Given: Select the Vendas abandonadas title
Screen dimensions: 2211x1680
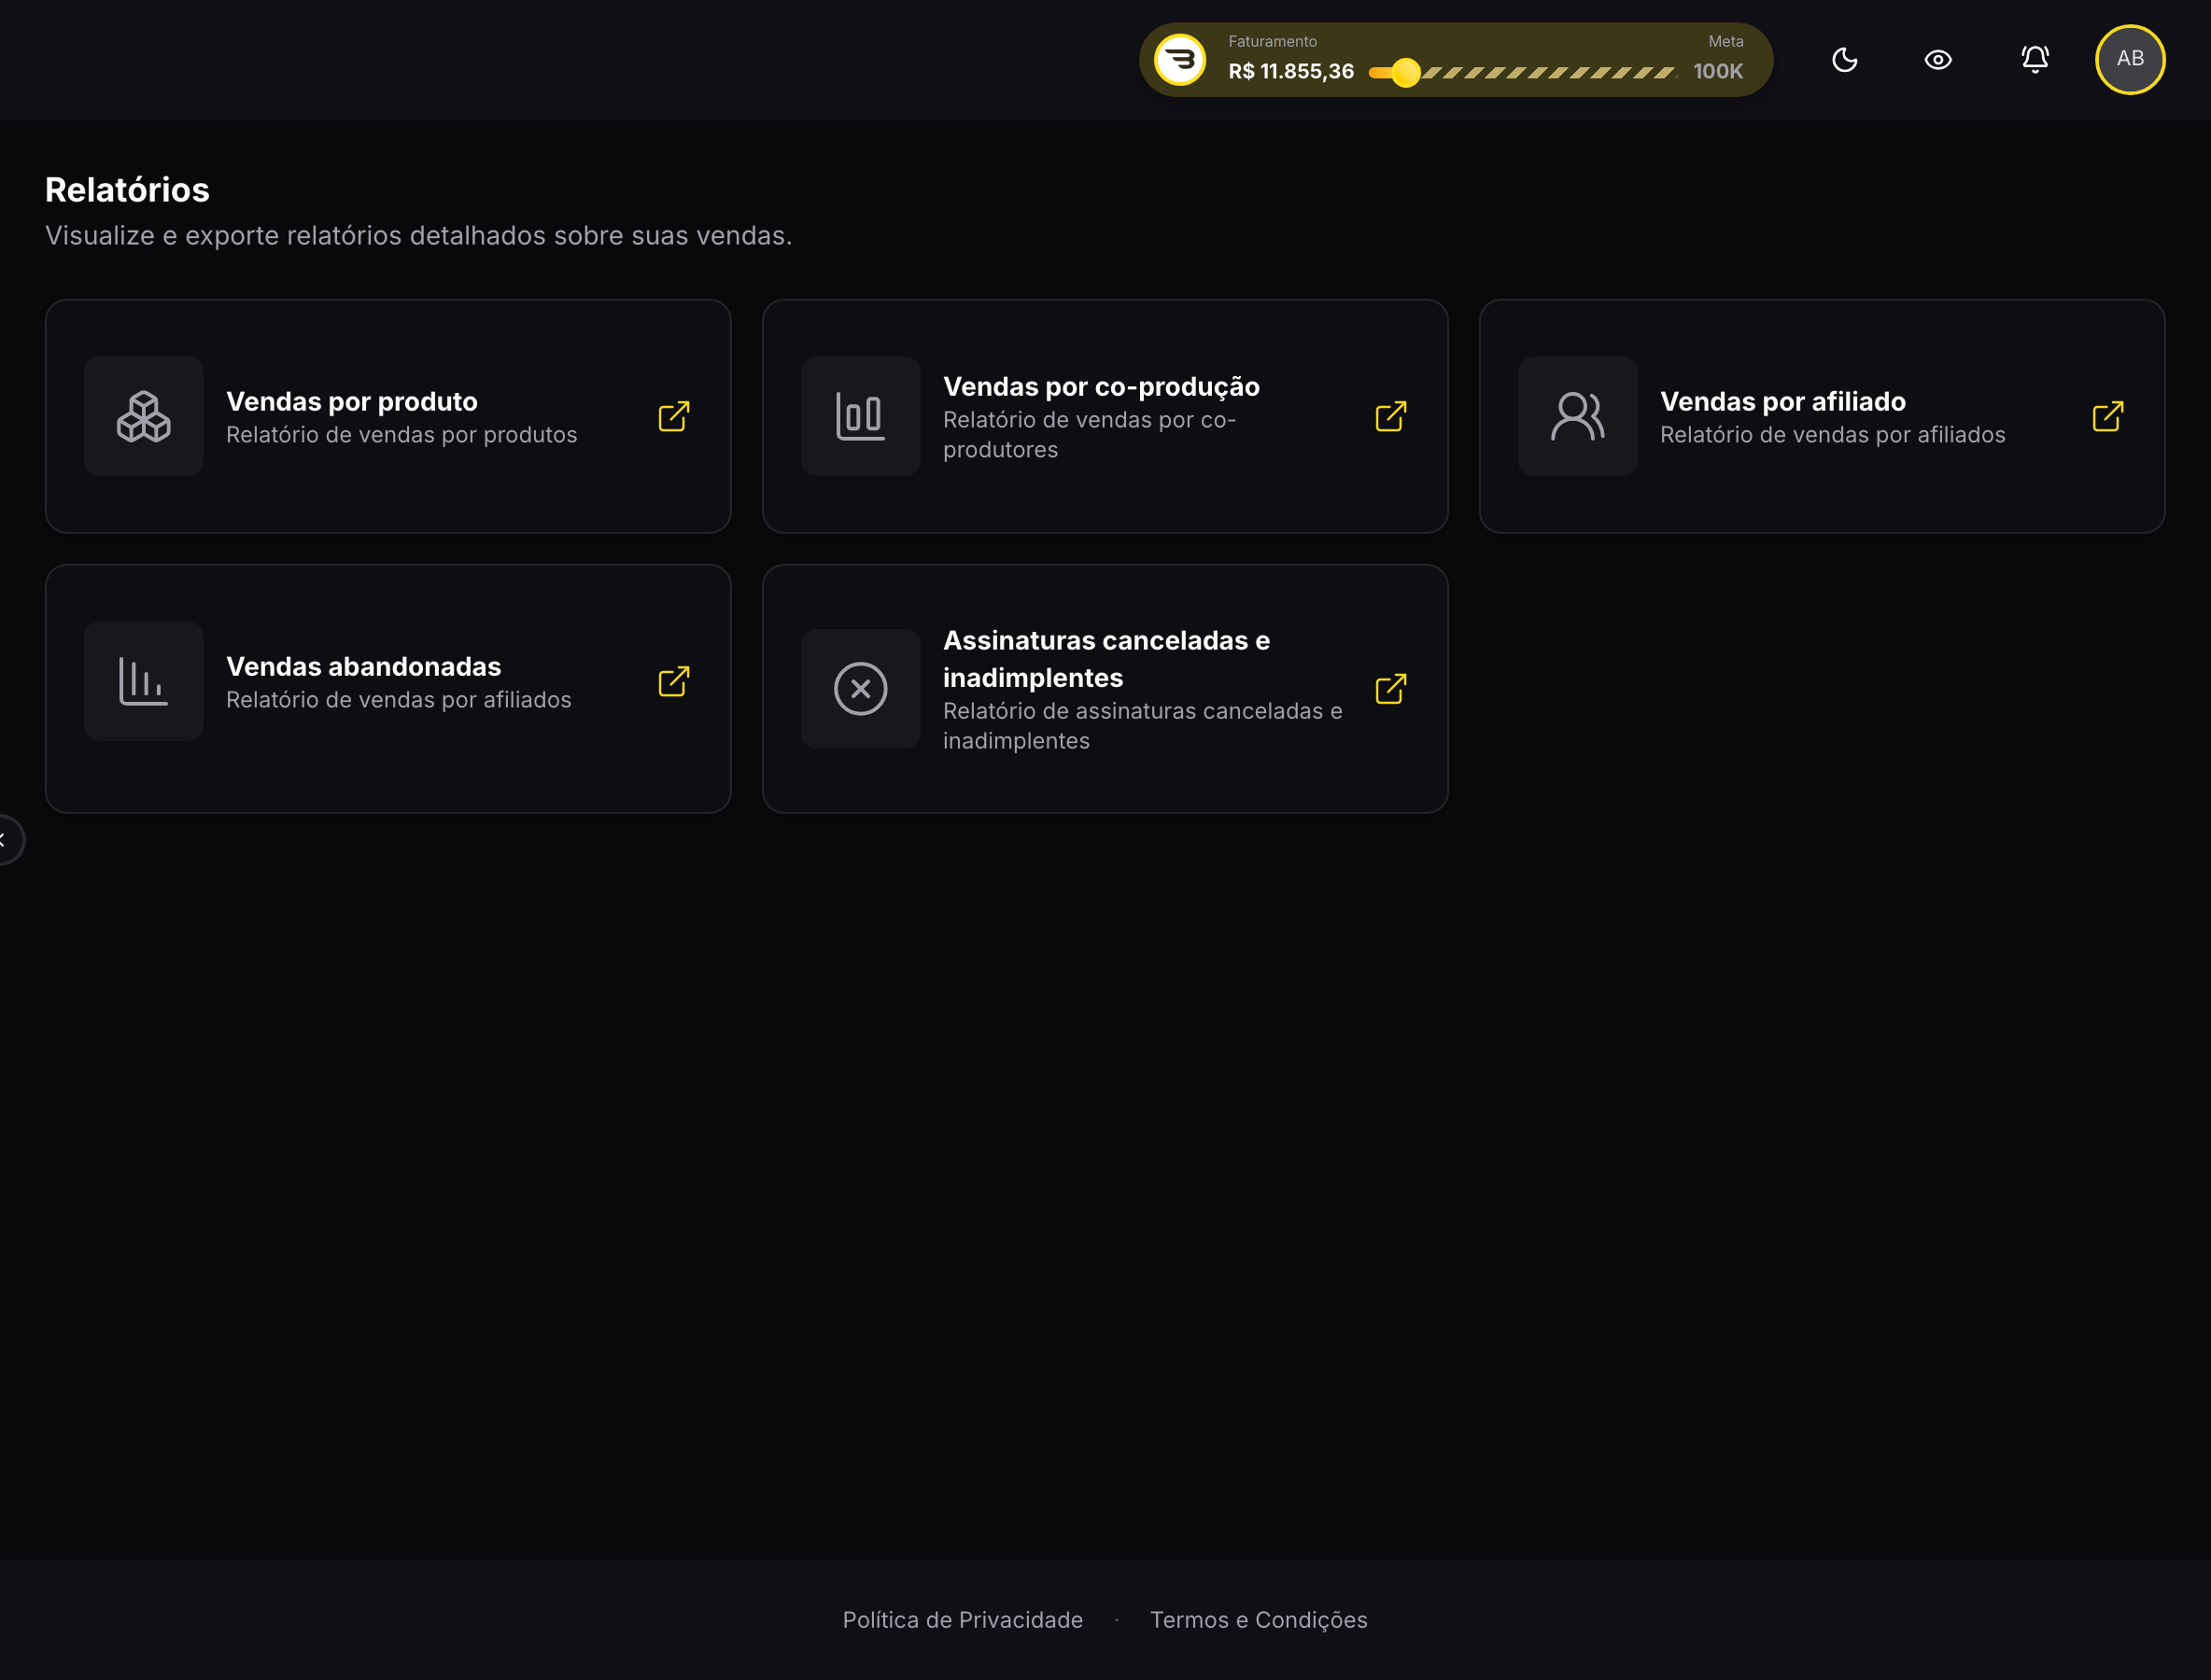Looking at the screenshot, I should [363, 666].
